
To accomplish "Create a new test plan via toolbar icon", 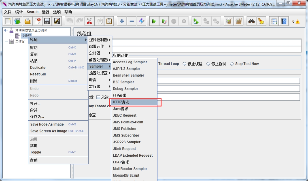I will [x=8, y=21].
